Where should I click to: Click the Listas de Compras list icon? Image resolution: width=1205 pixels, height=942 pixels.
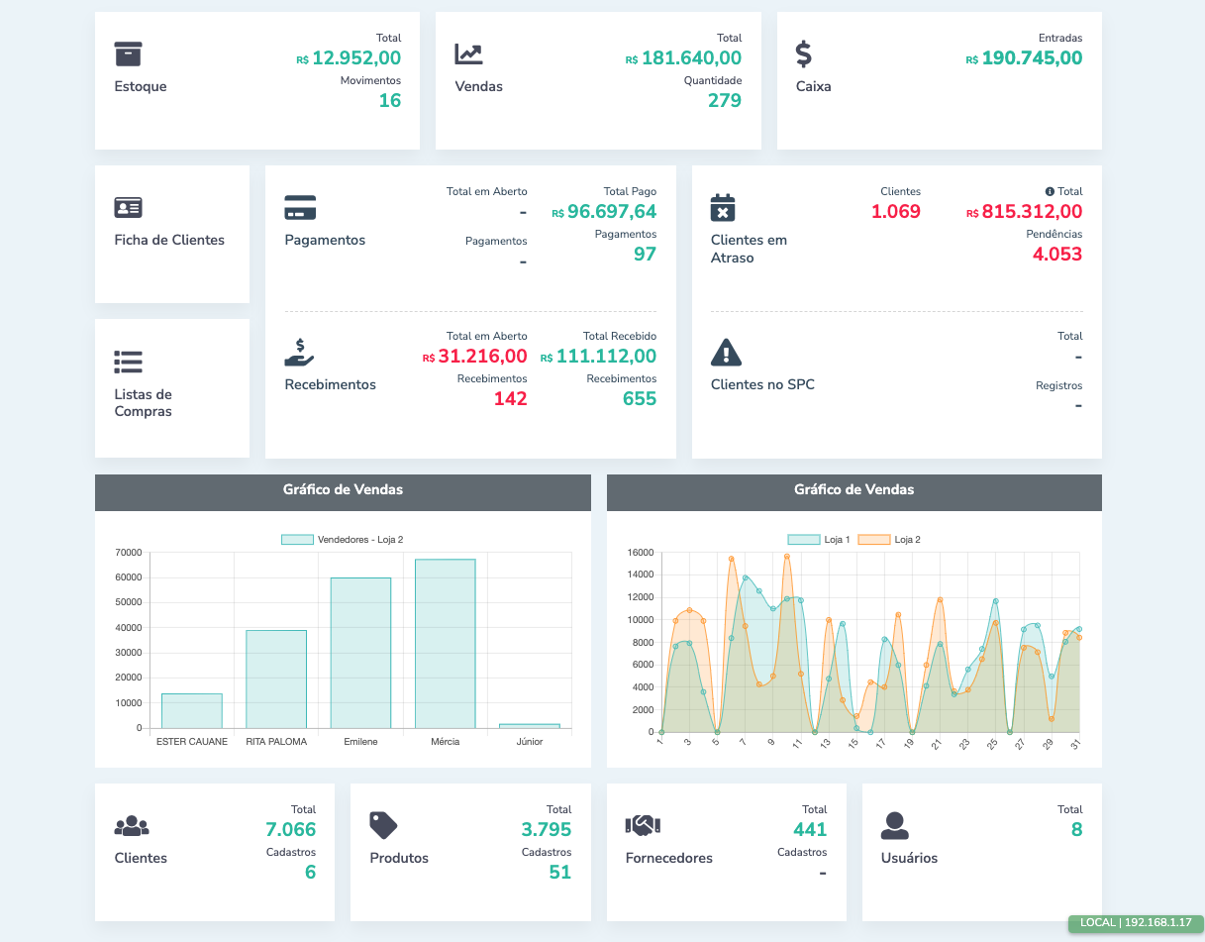[x=129, y=363]
